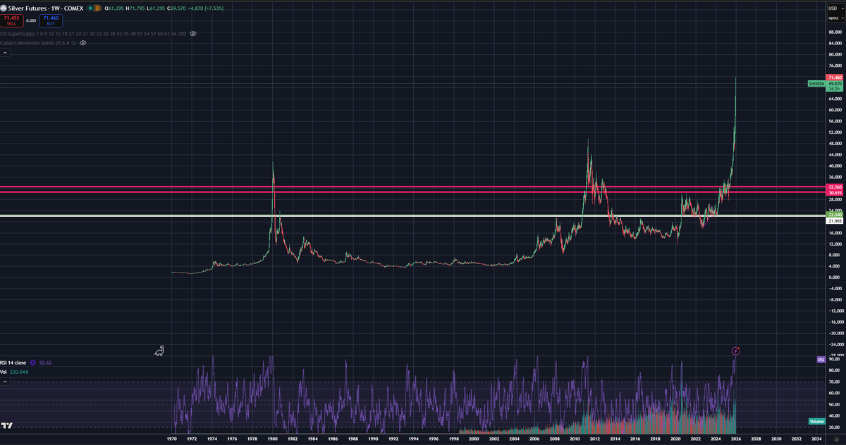Click the RSI 14 close legend label

click(x=13, y=363)
